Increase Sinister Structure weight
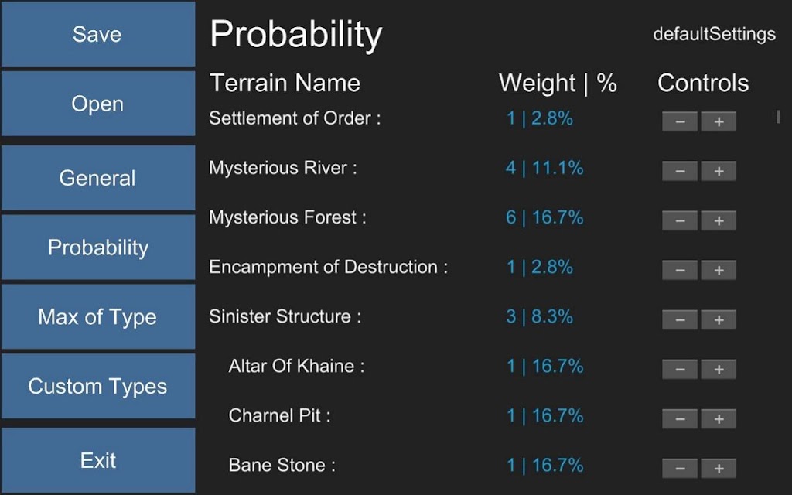Screen dimensions: 792x495 (719, 319)
